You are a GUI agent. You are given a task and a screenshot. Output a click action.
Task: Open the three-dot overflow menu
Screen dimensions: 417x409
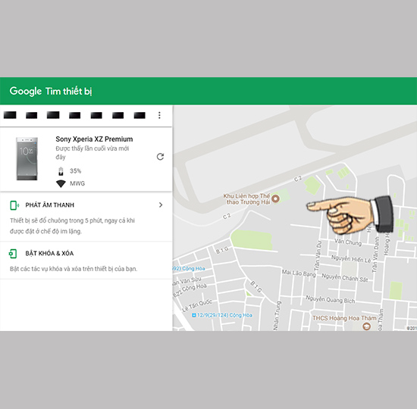click(159, 115)
